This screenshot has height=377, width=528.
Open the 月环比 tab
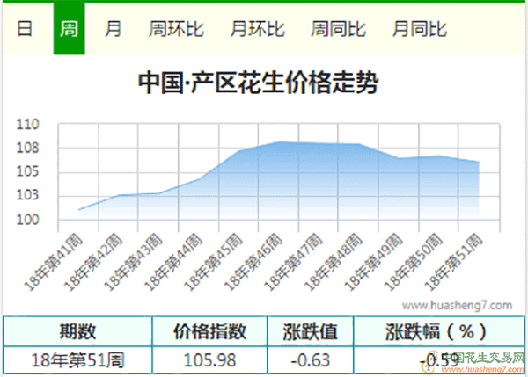coord(257,28)
